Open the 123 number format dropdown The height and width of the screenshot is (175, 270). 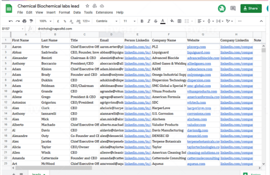coord(86,21)
